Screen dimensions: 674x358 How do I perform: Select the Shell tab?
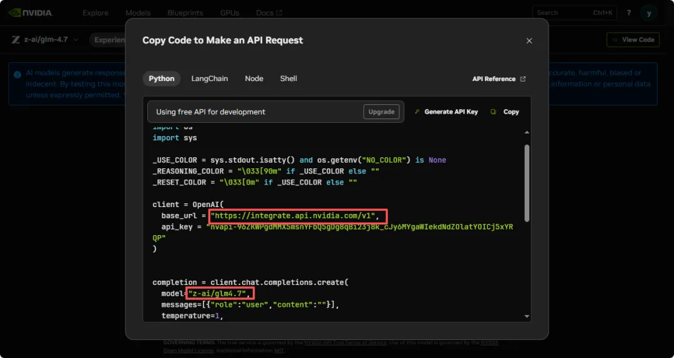pos(288,79)
